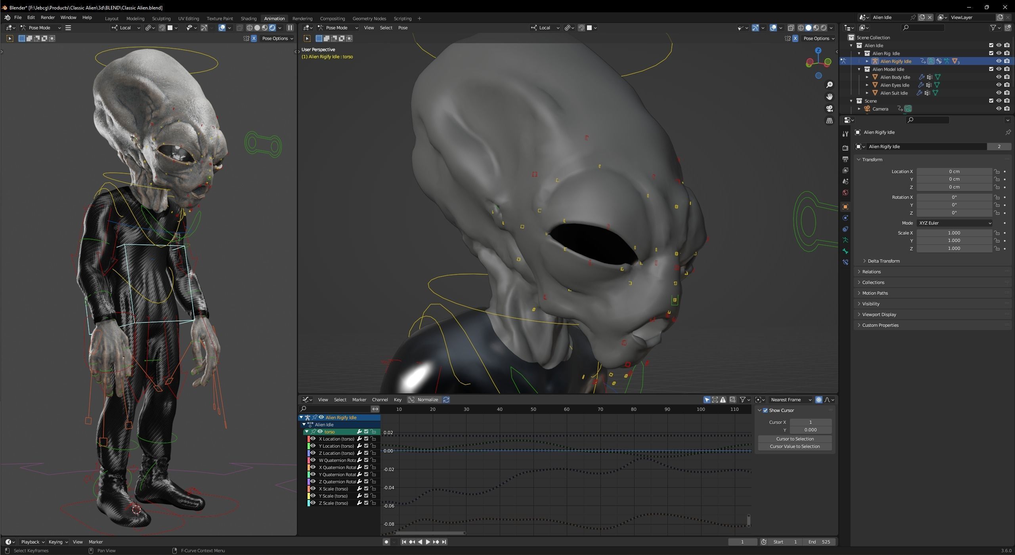Expand the Motion Paths panel
The image size is (1015, 555).
coord(875,293)
